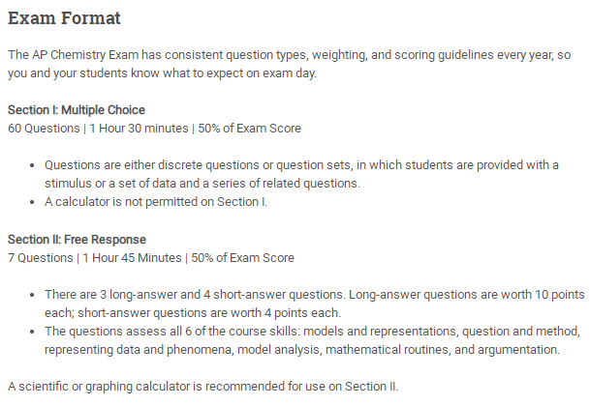This screenshot has width=590, height=406.
Task: Click the Section I: Multiple Choice heading
Action: [x=77, y=110]
